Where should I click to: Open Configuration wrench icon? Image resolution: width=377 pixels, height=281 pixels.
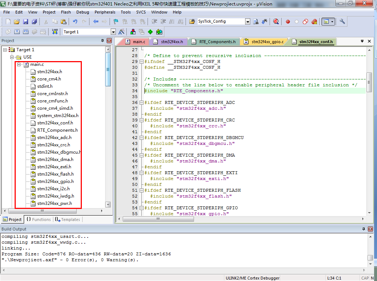click(342, 22)
